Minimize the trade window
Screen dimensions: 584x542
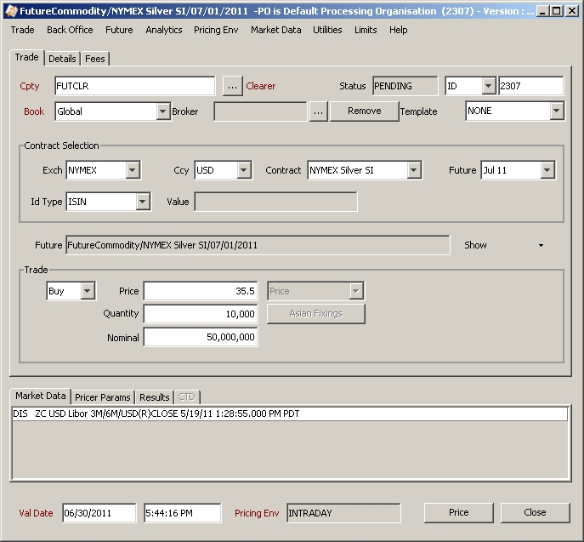click(x=542, y=11)
